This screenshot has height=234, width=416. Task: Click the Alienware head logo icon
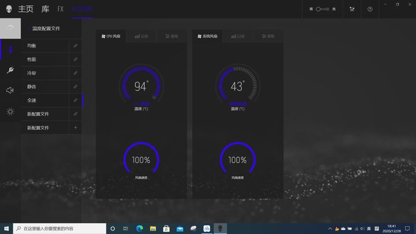9,9
